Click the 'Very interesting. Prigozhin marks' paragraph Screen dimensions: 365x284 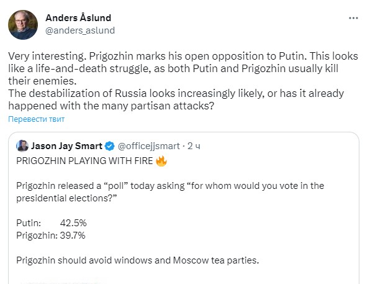(183, 68)
